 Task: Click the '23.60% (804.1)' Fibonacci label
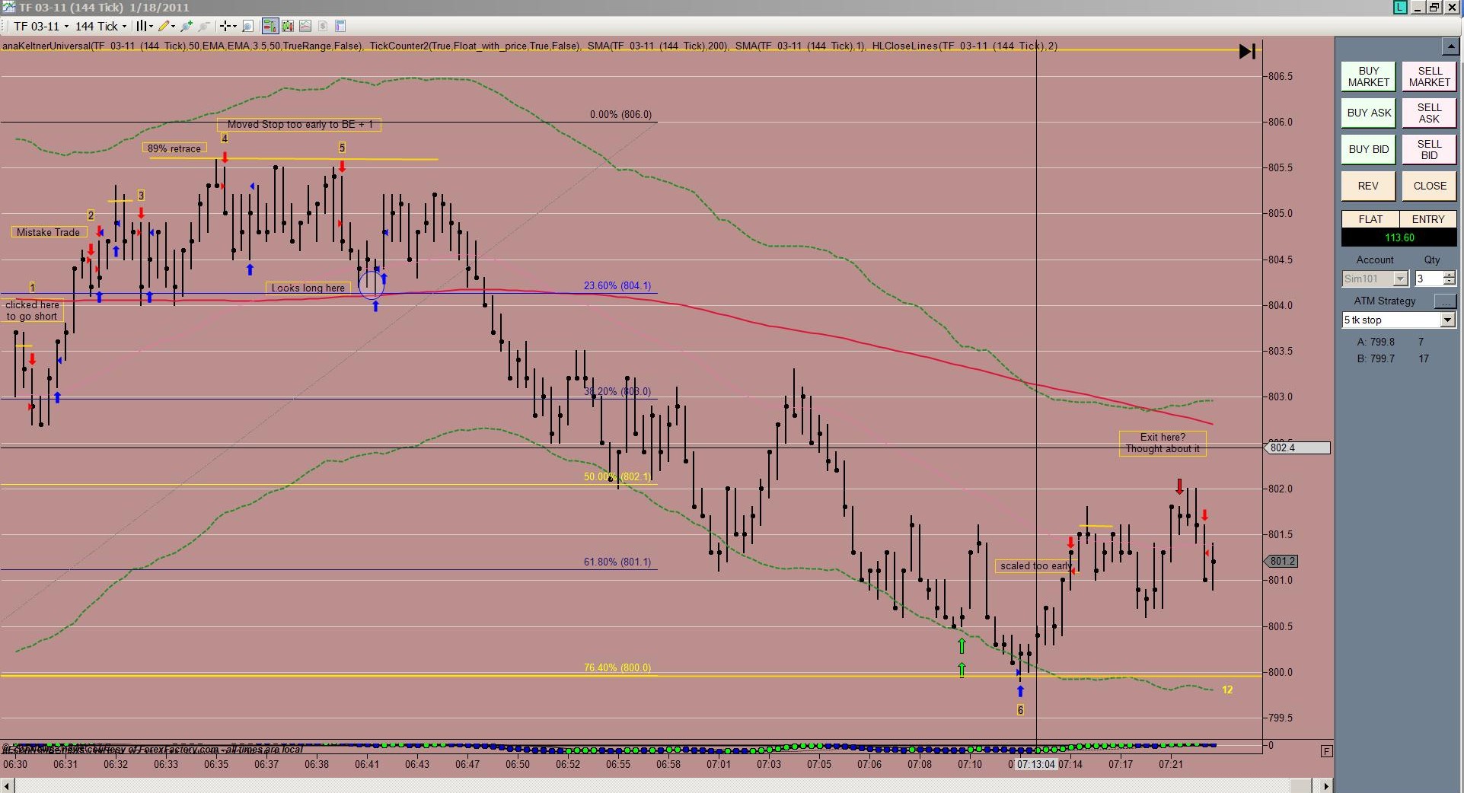[x=617, y=285]
